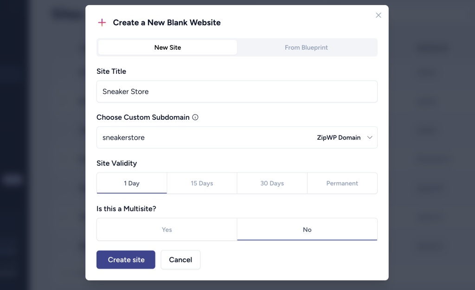This screenshot has height=290, width=475.
Task: Switch to the From Blueprint tab
Action: (x=306, y=47)
